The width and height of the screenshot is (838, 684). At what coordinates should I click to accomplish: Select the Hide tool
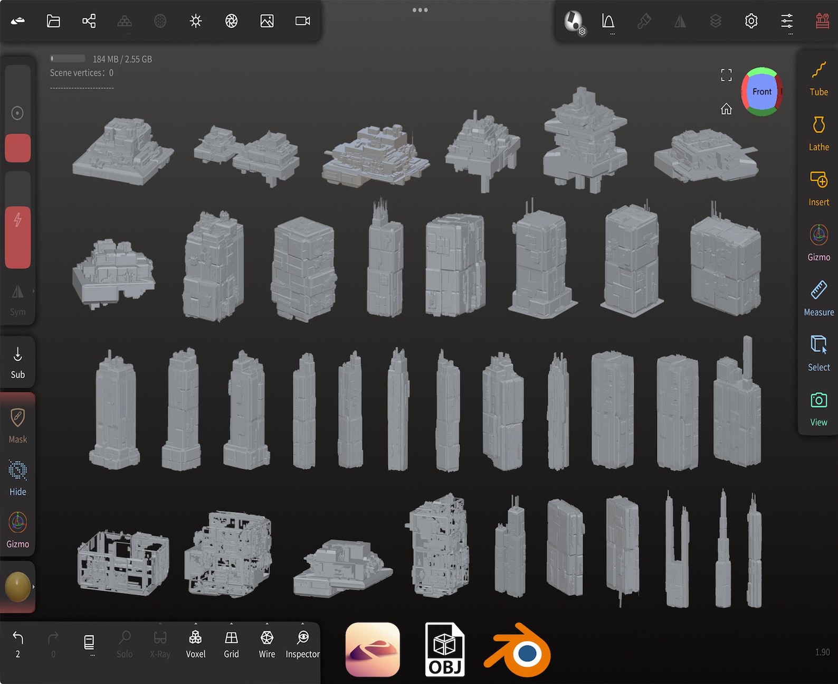pyautogui.click(x=17, y=478)
